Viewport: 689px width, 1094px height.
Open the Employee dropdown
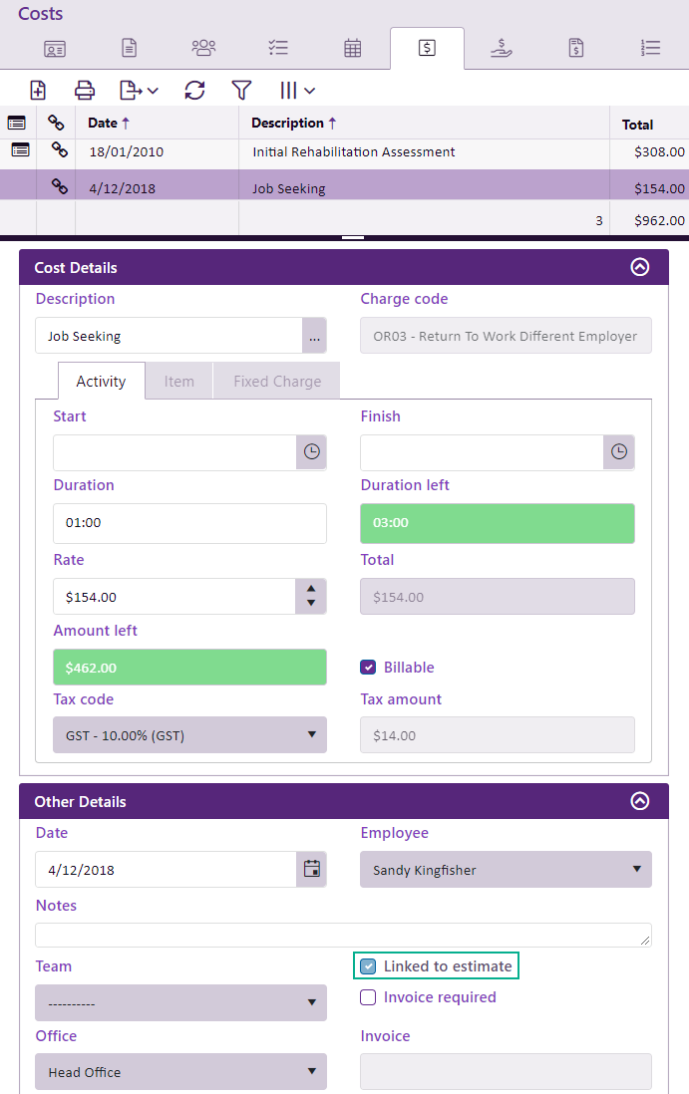506,869
